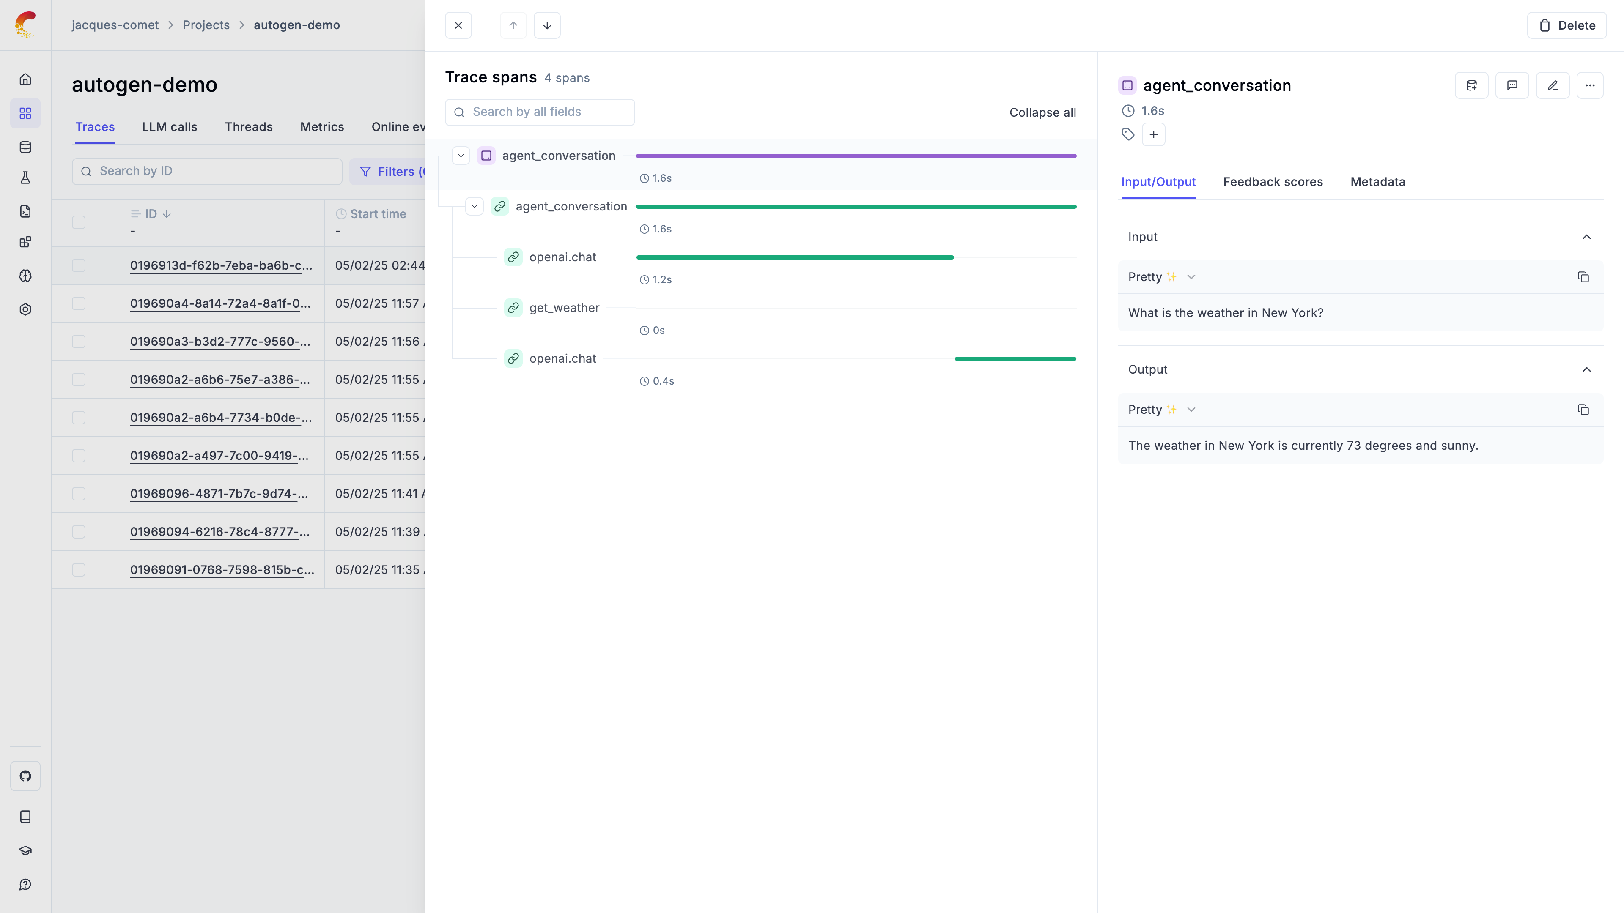Click Collapse all button

point(1042,113)
